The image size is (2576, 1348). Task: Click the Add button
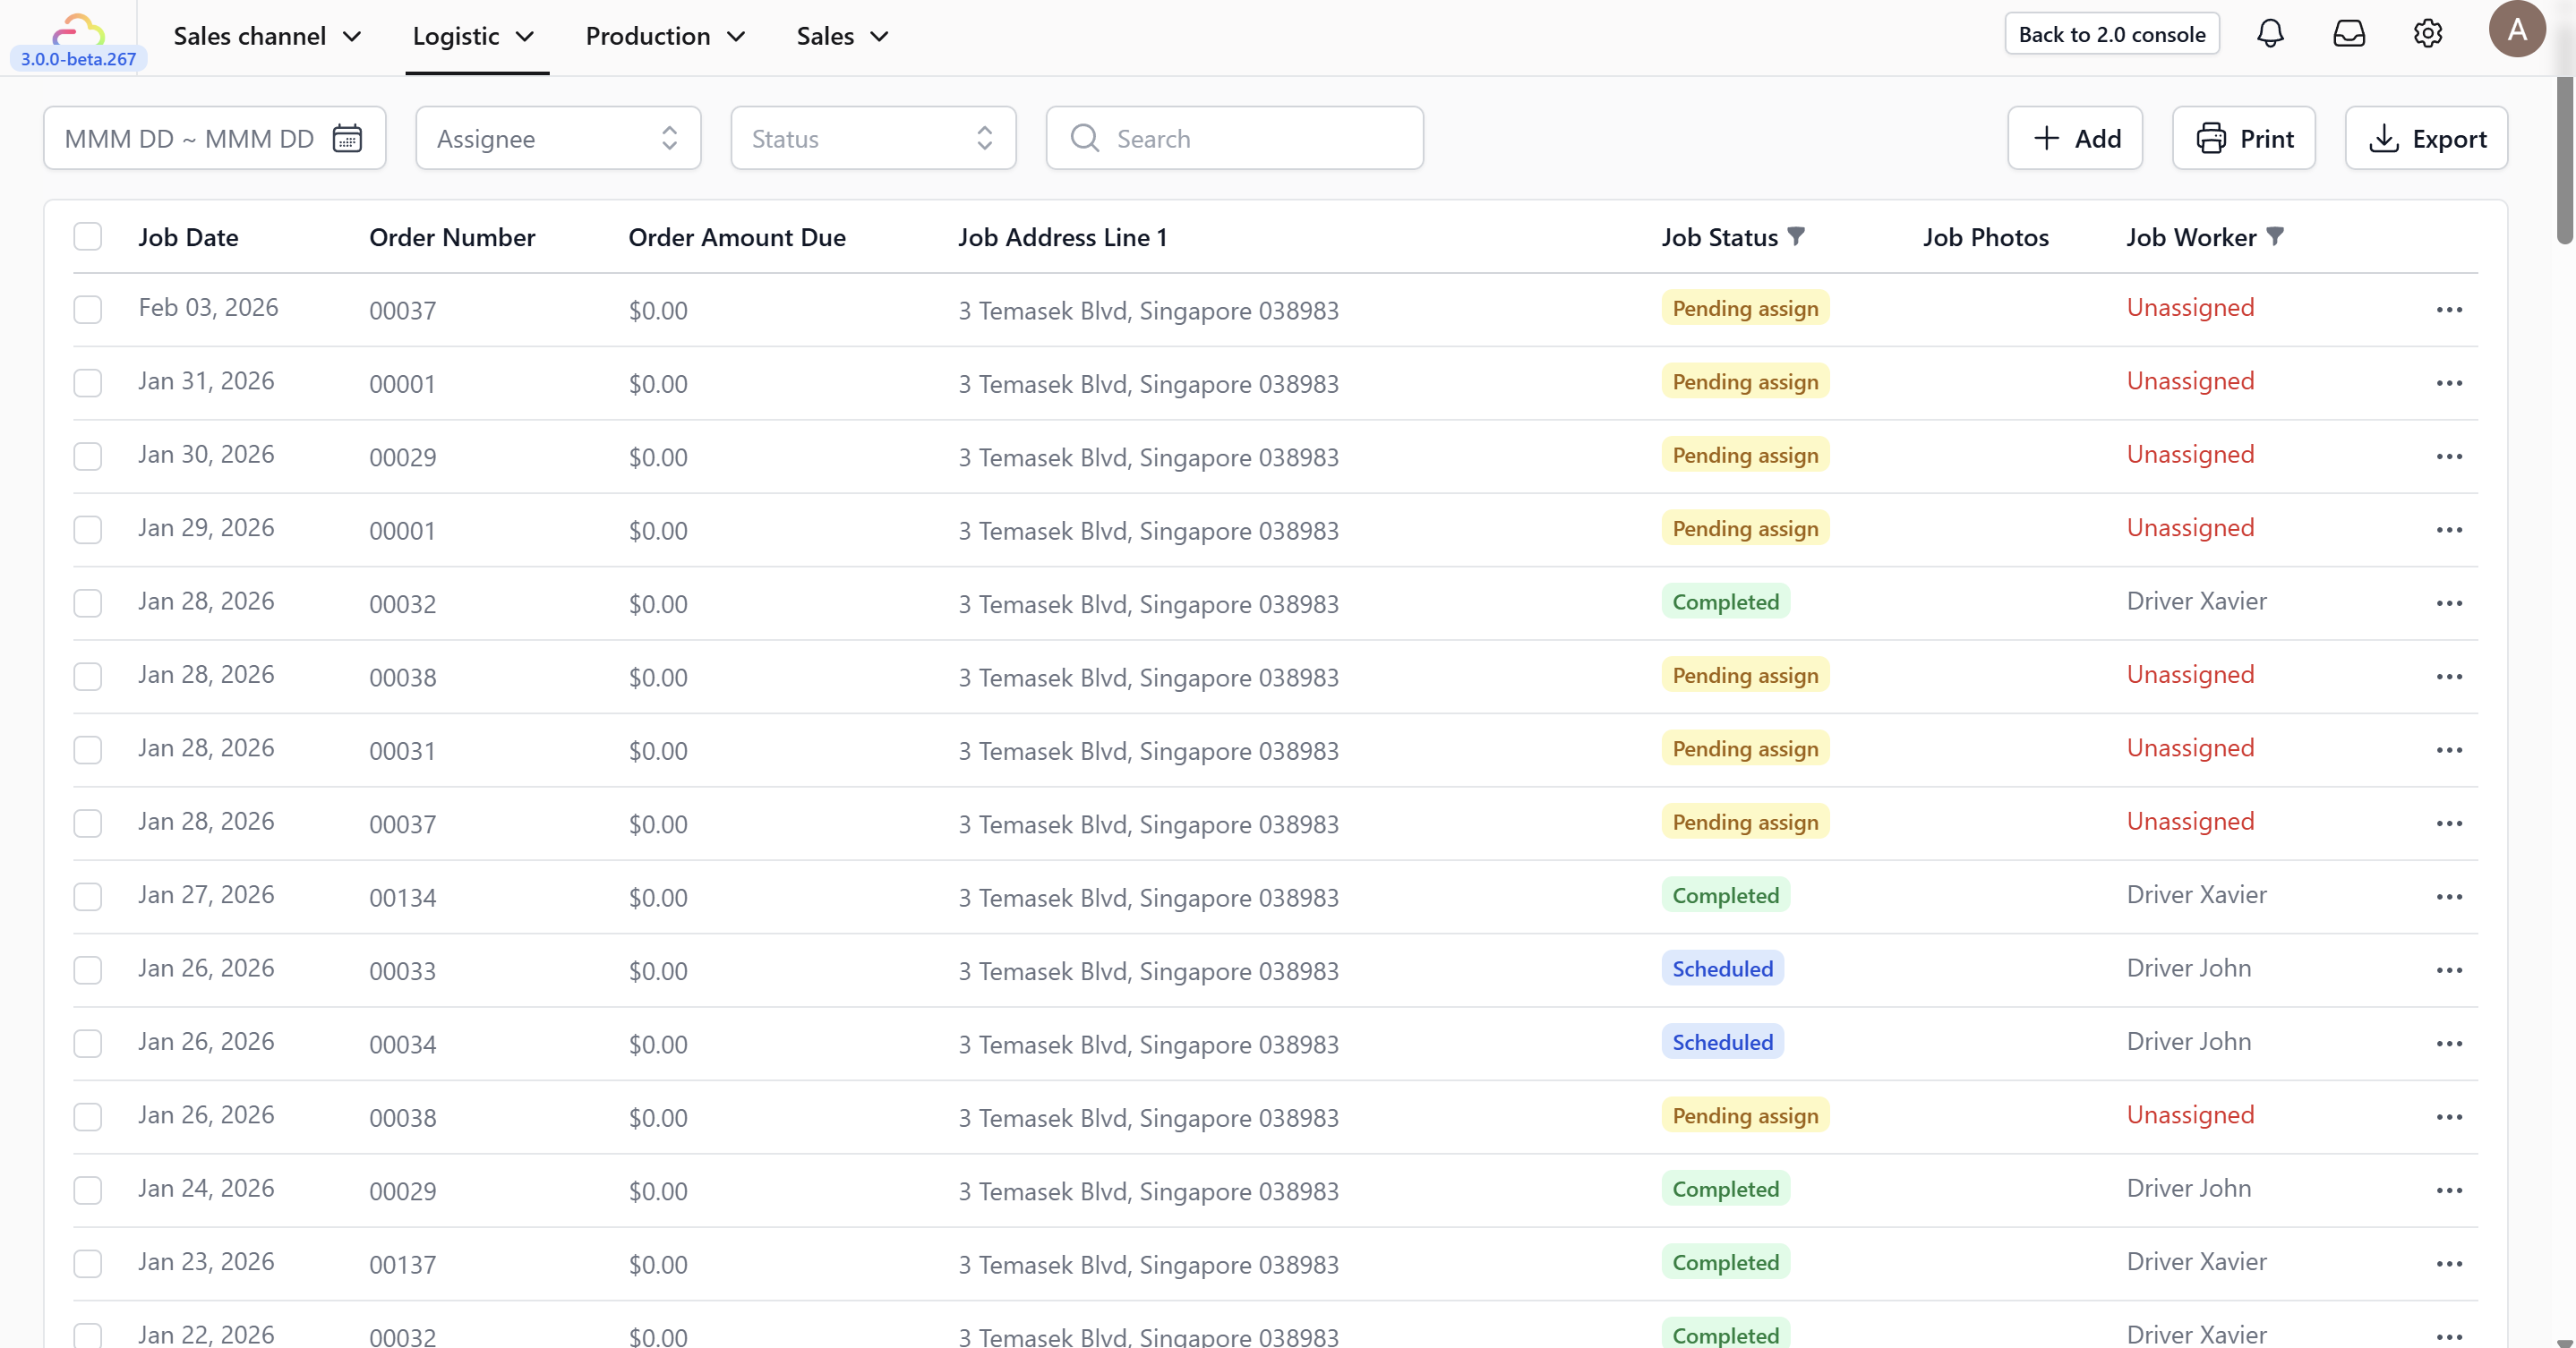pos(2075,138)
